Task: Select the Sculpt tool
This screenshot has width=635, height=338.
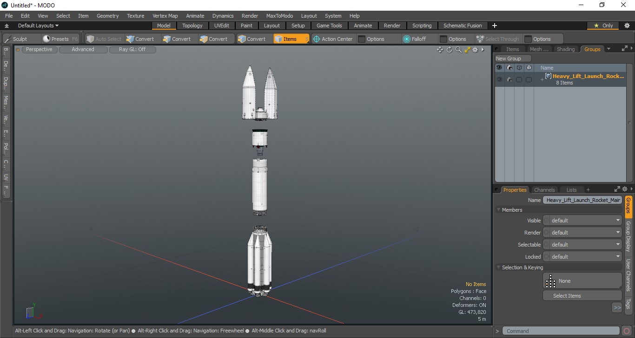Action: [16, 39]
